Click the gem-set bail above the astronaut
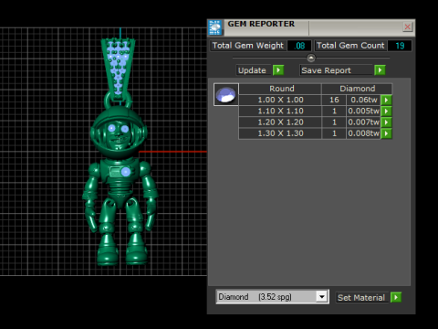 tap(118, 69)
